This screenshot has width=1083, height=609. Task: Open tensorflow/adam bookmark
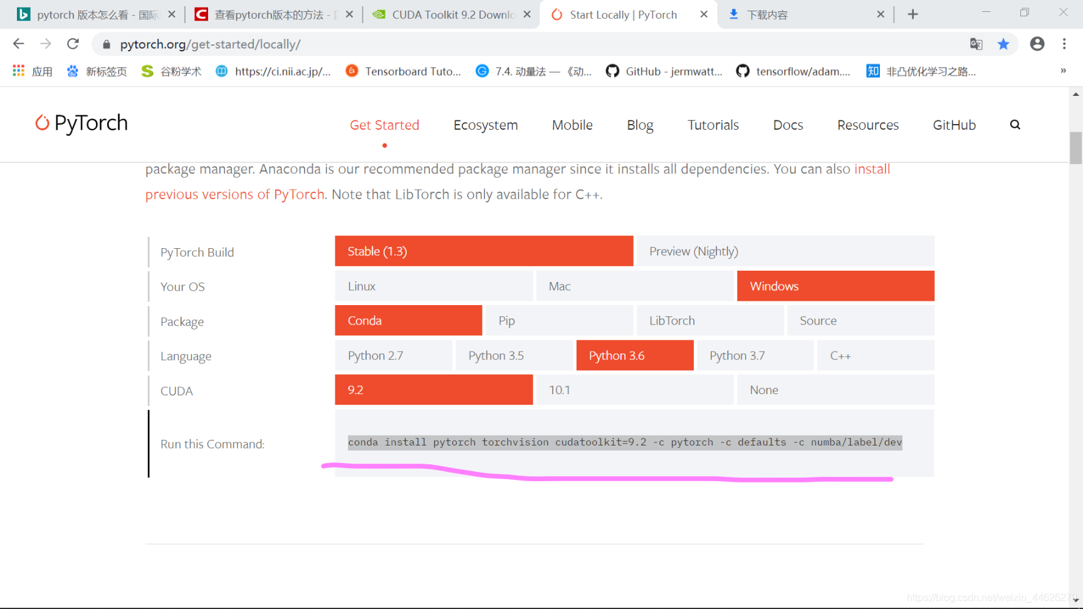coord(793,71)
